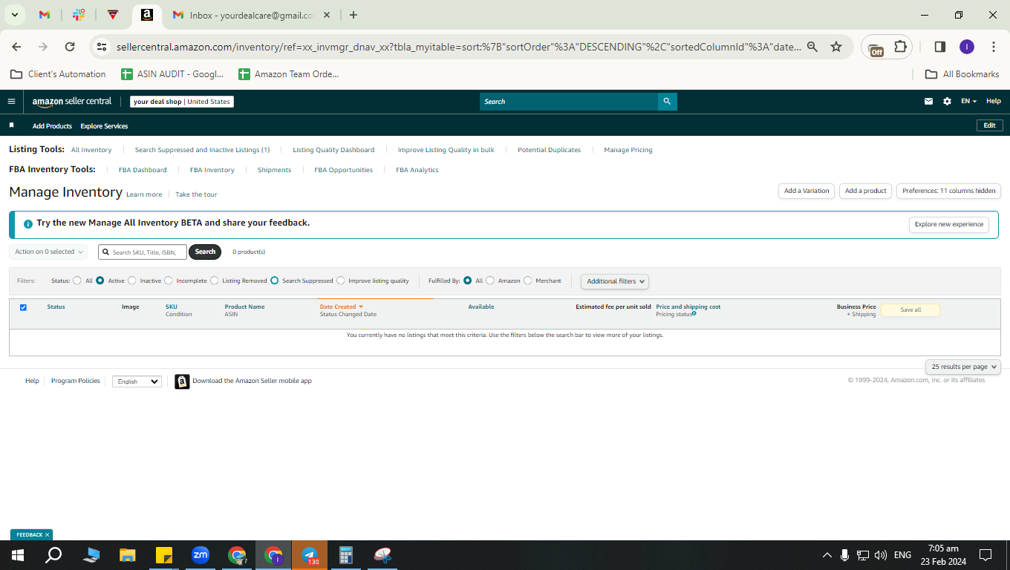Select the Active status radio button
This screenshot has width=1010, height=570.
[x=100, y=281]
